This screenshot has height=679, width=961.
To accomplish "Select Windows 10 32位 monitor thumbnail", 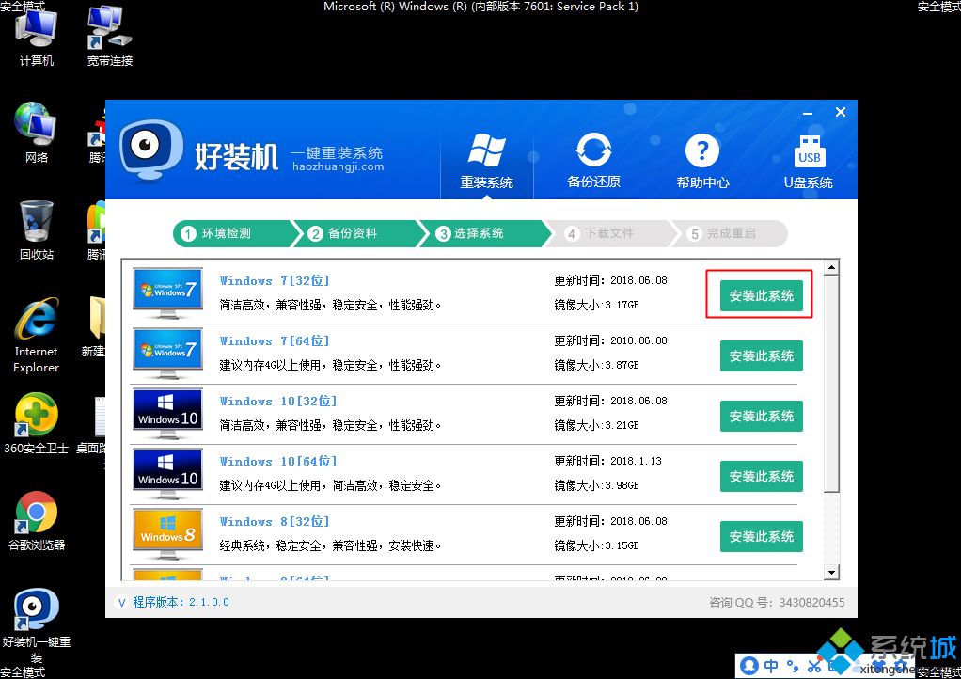I will coord(168,414).
